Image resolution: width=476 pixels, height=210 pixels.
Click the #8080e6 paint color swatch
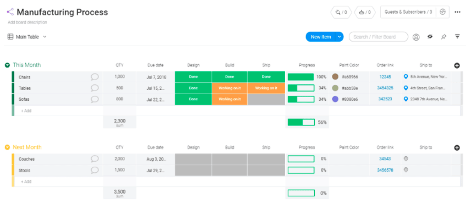point(335,99)
